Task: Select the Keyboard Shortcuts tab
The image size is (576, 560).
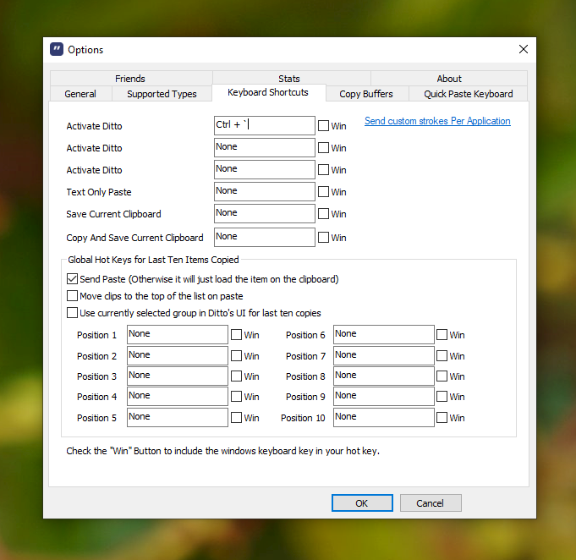Action: click(x=268, y=92)
